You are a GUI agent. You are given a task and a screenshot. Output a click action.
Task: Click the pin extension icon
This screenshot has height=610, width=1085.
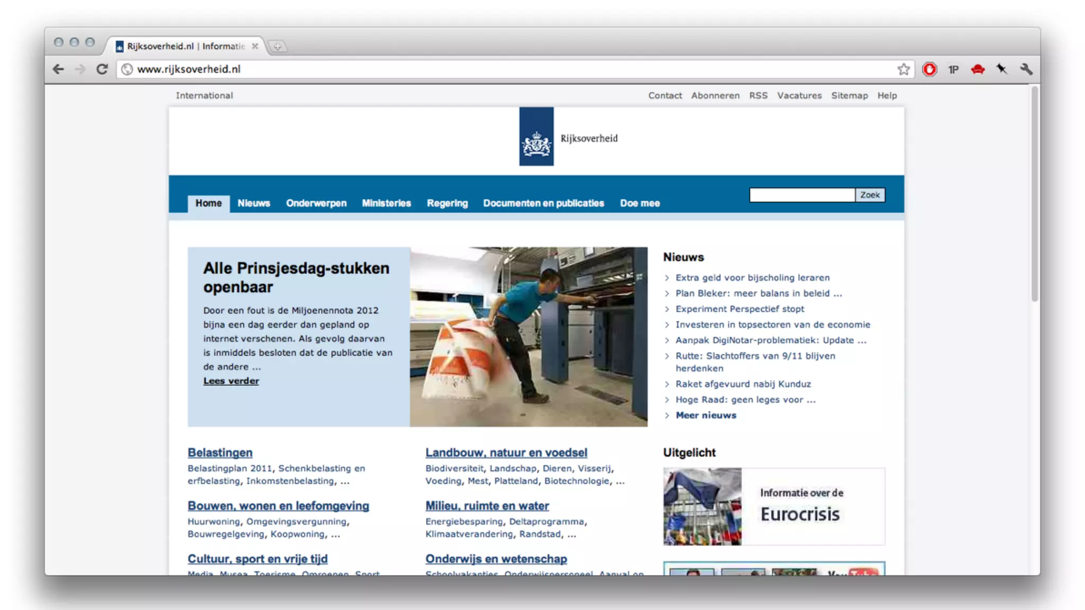1001,69
